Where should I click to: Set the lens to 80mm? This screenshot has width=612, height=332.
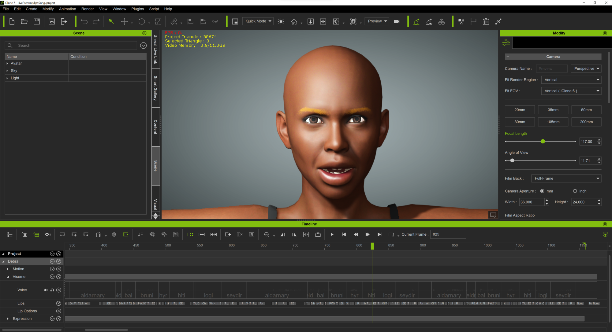(520, 122)
